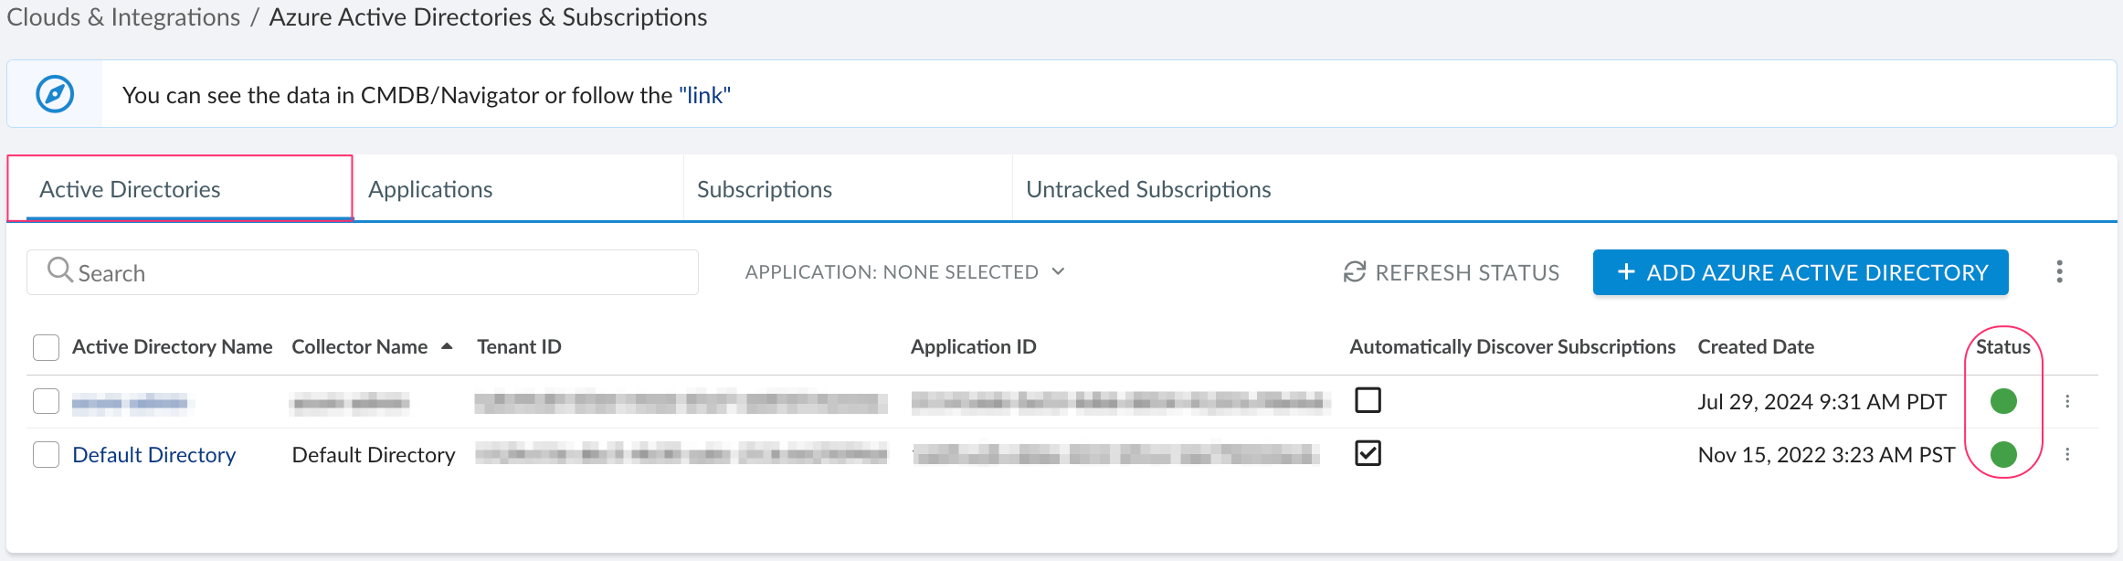Viewport: 2123px width, 561px height.
Task: Toggle the select-all header checkbox
Action: [x=46, y=347]
